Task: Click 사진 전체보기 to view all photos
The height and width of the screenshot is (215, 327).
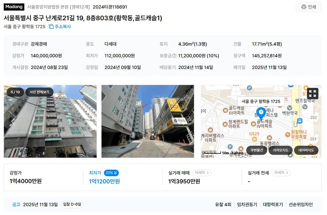Action: click(40, 92)
